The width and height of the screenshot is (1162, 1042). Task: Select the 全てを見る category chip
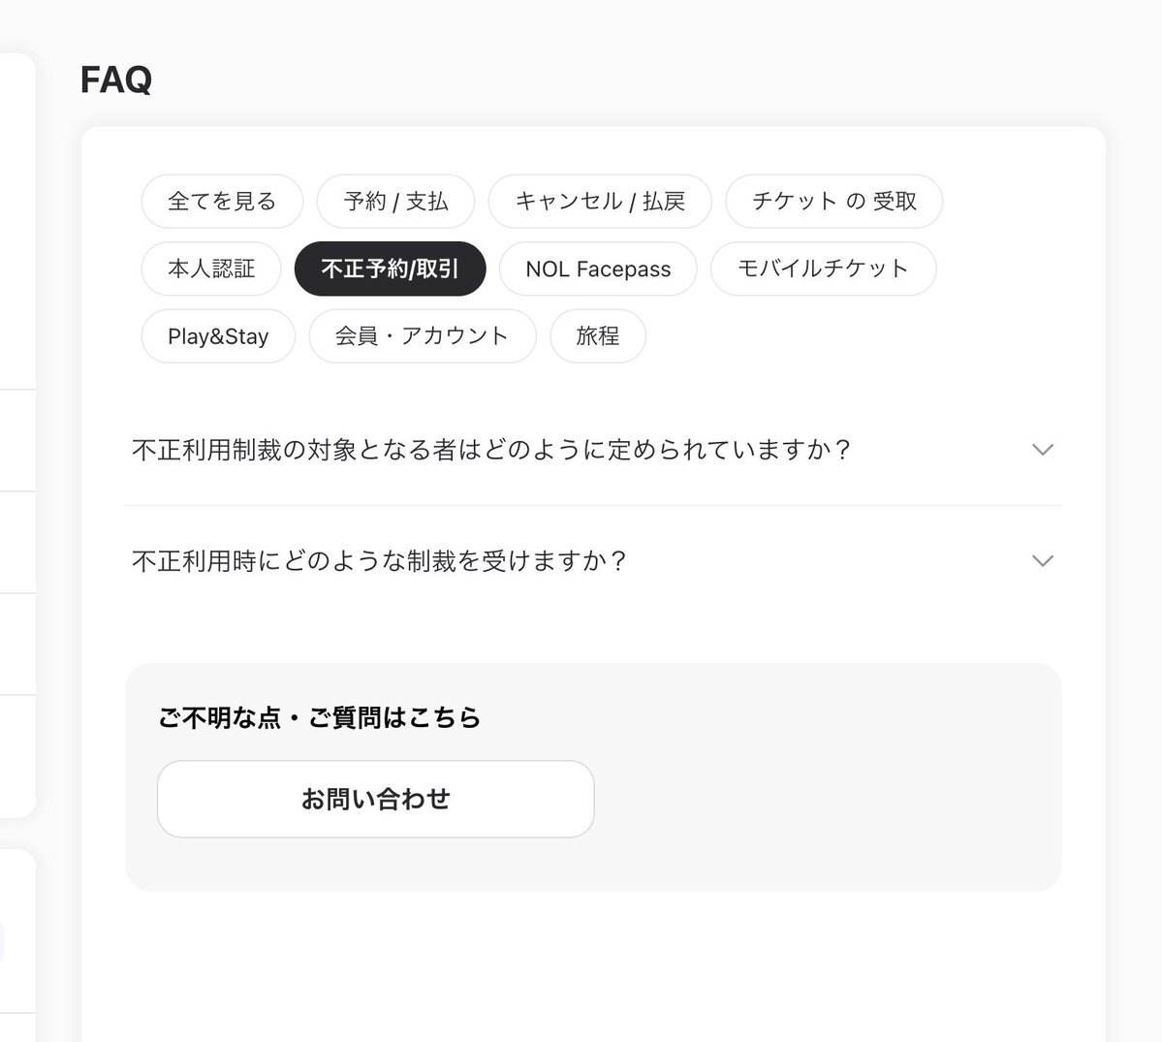[222, 202]
